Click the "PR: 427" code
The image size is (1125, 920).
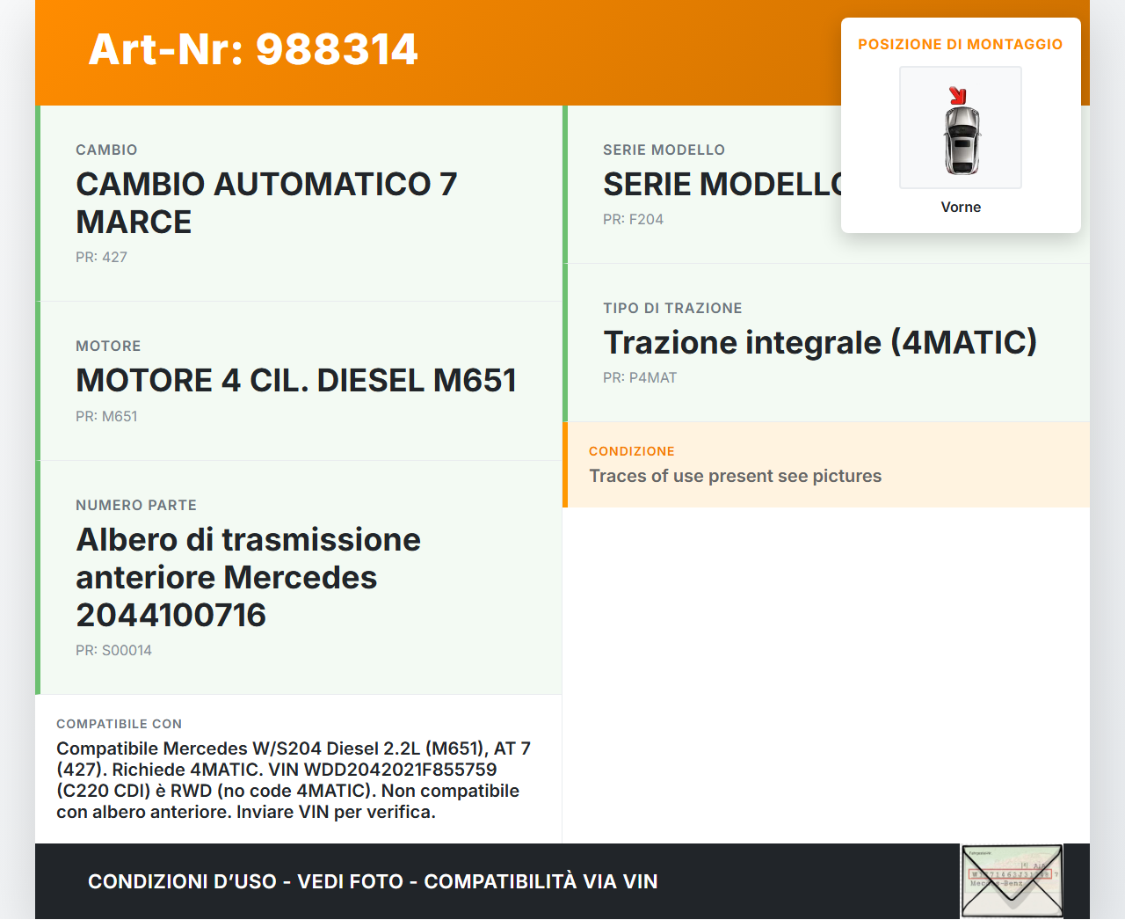point(101,257)
